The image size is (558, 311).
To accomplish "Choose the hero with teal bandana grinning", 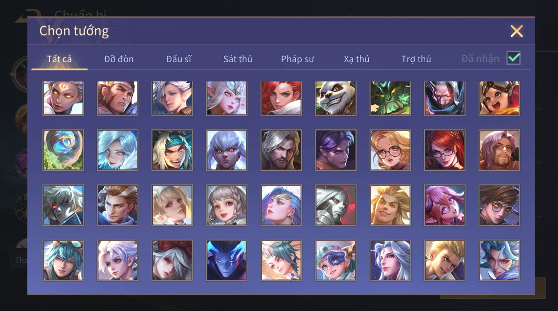I will pos(172,150).
